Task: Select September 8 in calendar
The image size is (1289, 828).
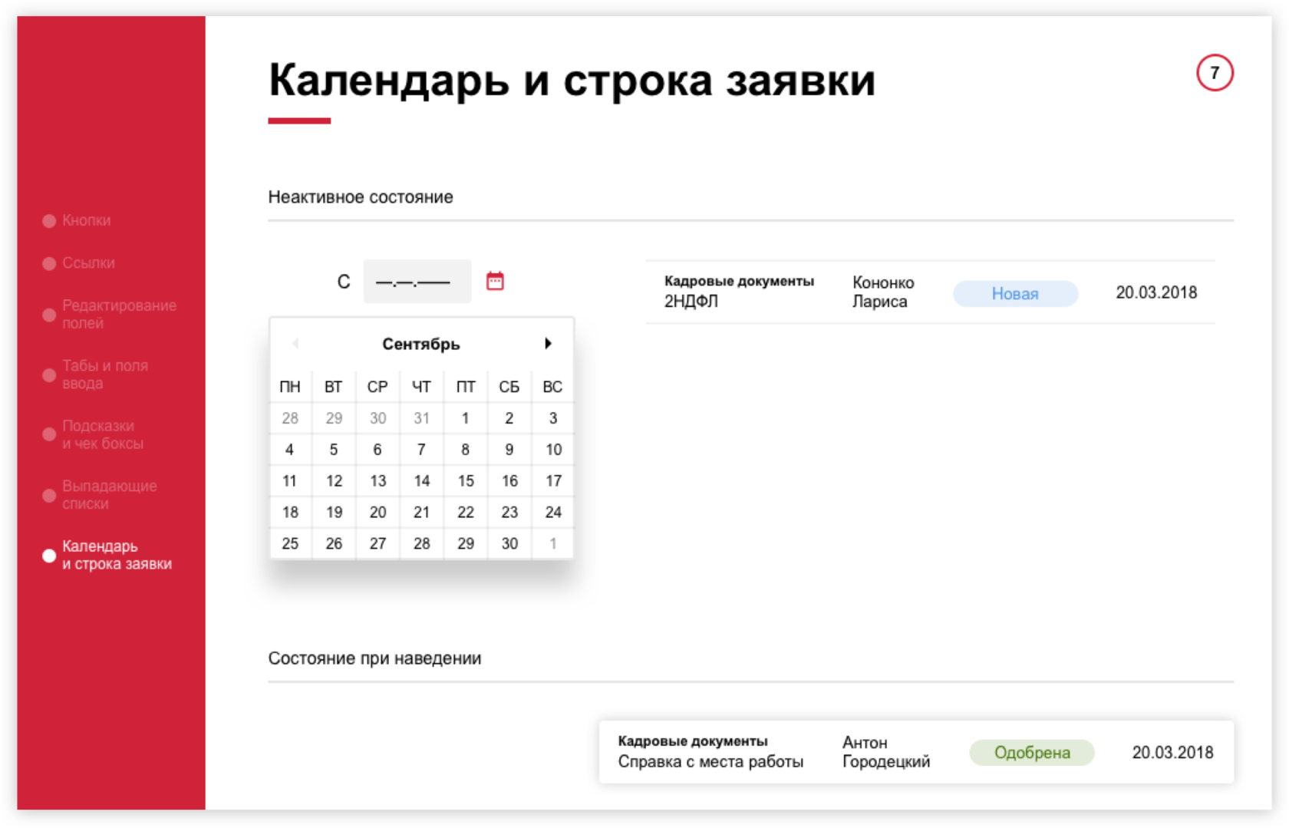Action: click(x=465, y=450)
